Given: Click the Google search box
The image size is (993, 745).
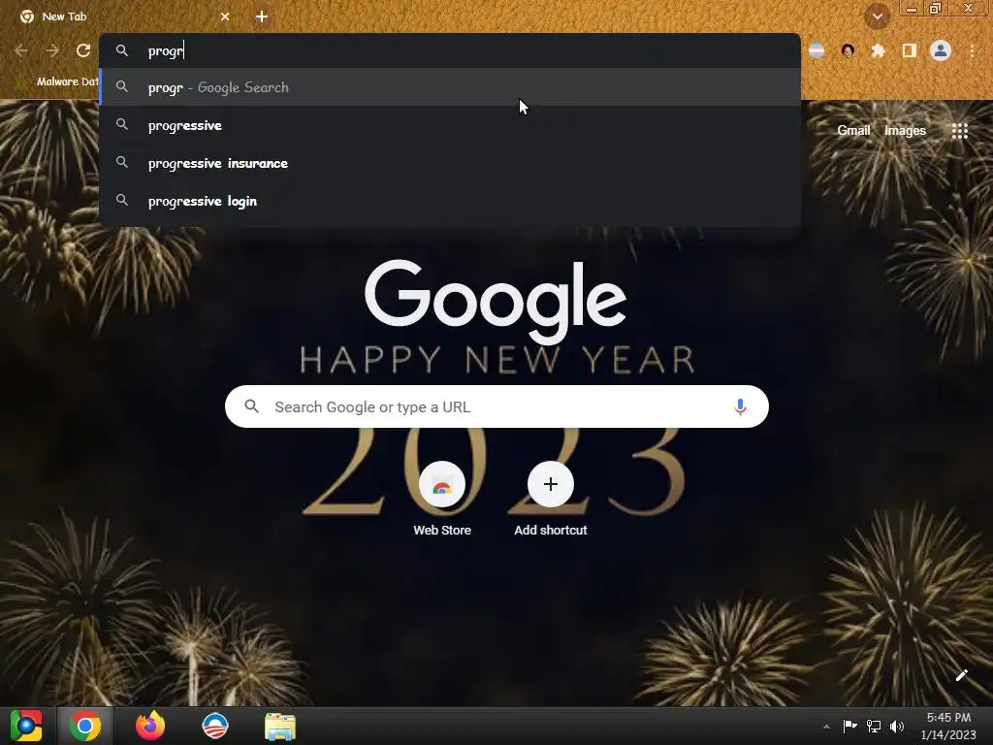Looking at the screenshot, I should (496, 406).
